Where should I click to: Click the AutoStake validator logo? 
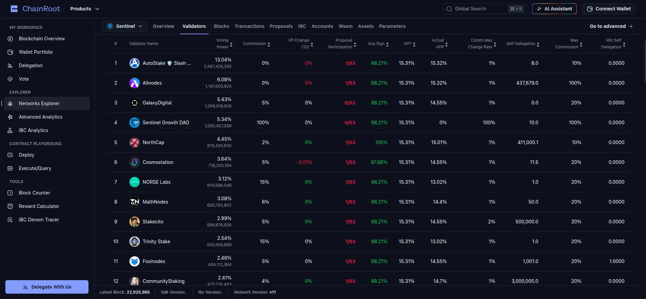(x=135, y=63)
